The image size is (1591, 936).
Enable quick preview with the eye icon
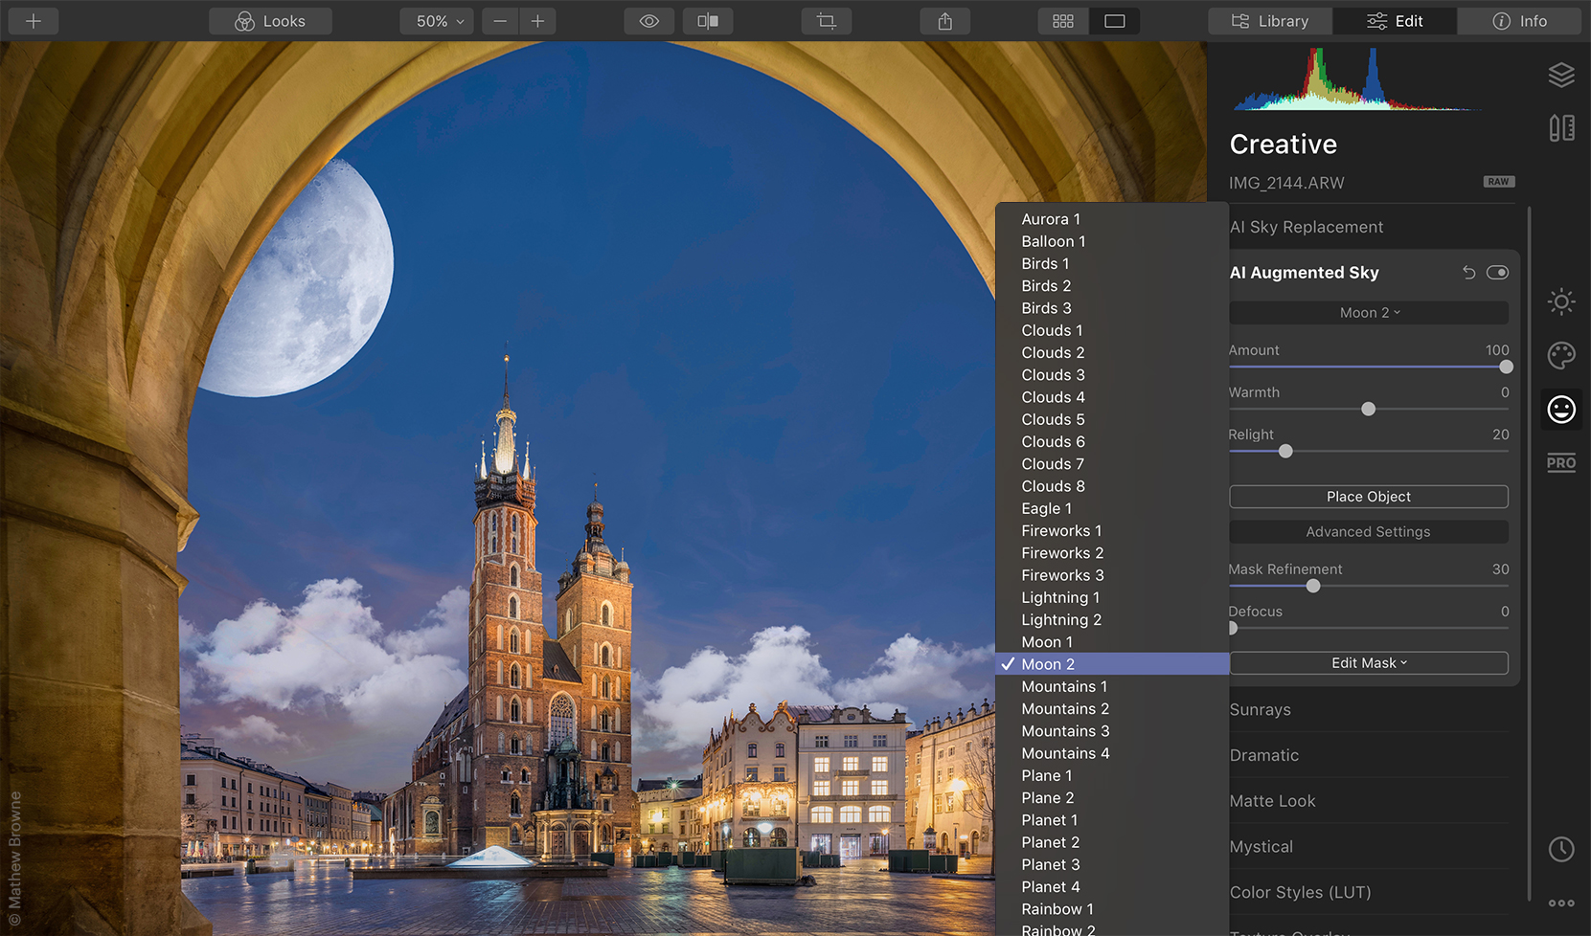[x=648, y=20]
